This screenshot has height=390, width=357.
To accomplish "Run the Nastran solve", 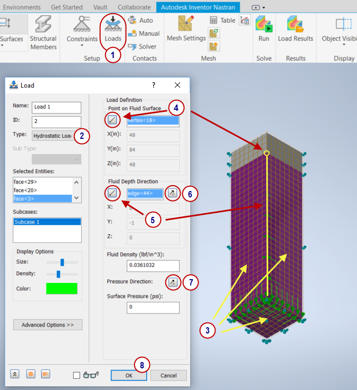I will point(264,28).
